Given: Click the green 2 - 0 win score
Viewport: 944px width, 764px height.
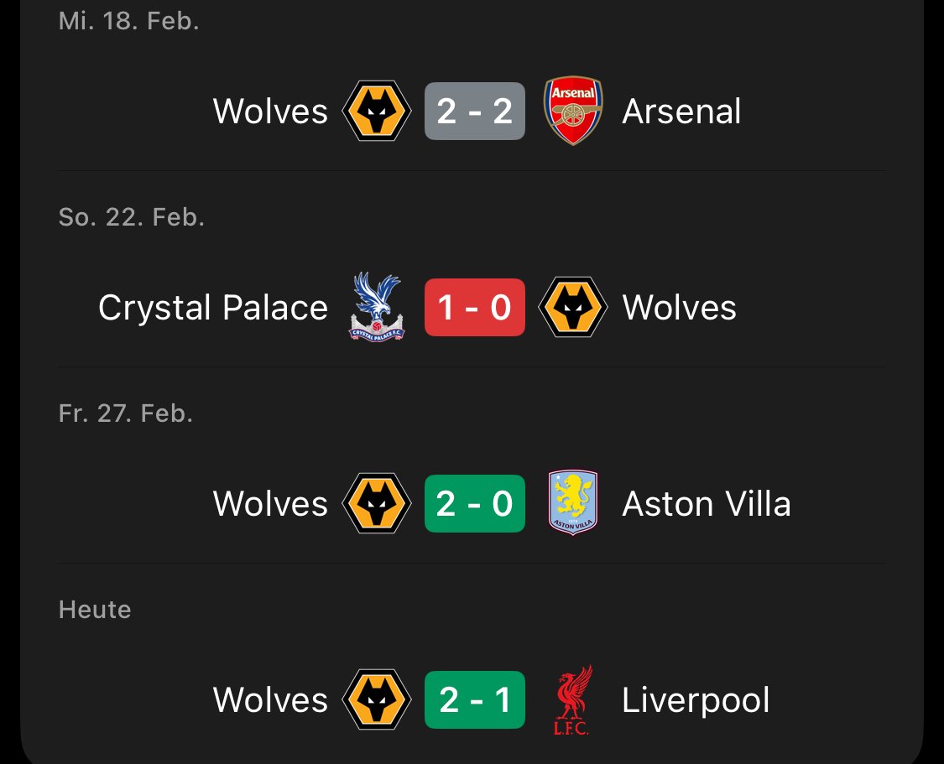Looking at the screenshot, I should (x=474, y=503).
